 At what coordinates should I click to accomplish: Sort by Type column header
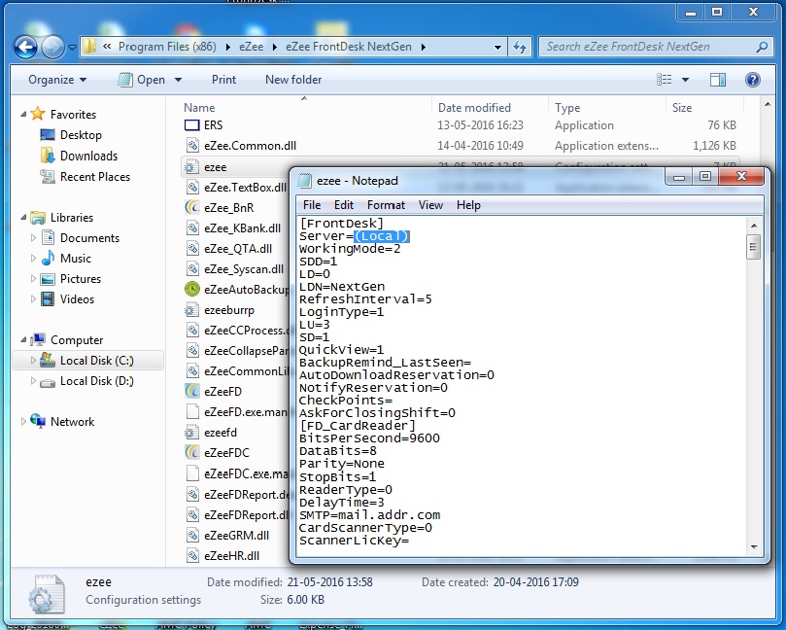click(x=567, y=108)
